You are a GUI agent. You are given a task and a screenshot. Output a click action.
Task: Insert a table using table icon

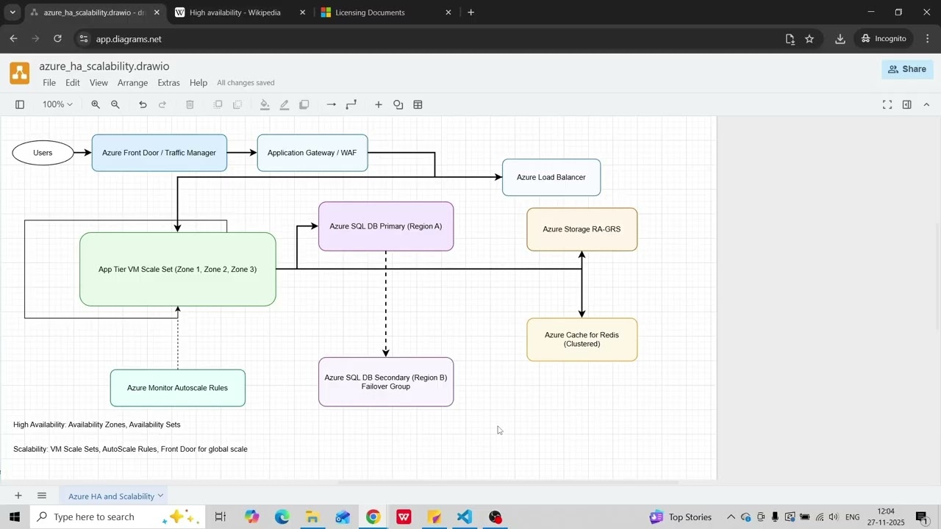[418, 105]
